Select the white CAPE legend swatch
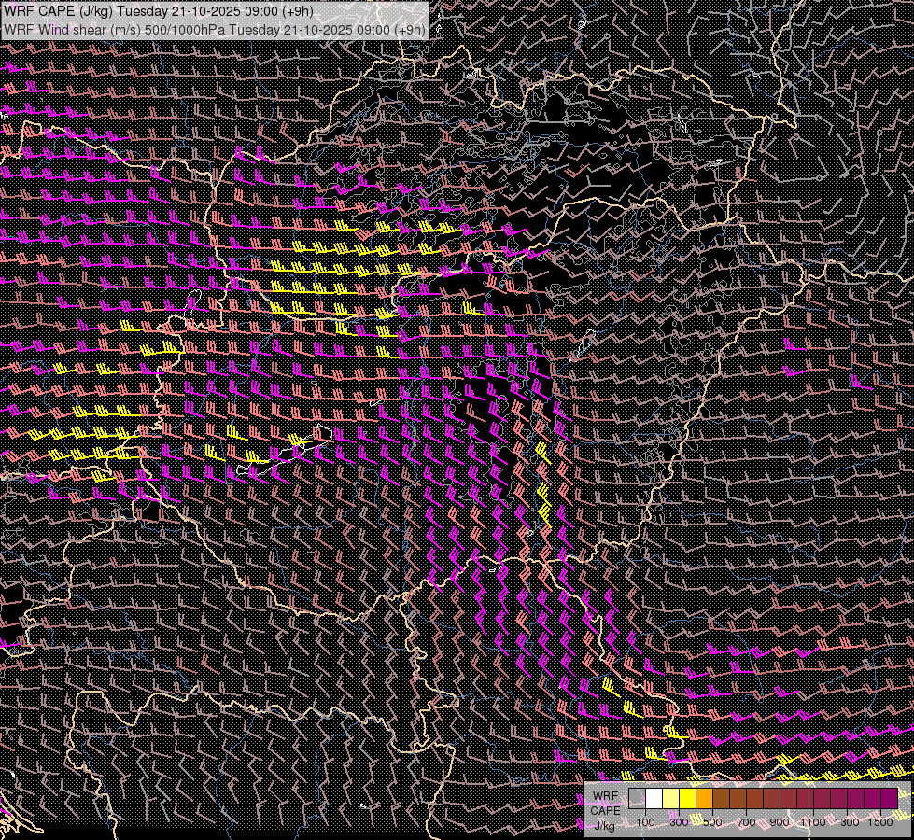 point(654,799)
